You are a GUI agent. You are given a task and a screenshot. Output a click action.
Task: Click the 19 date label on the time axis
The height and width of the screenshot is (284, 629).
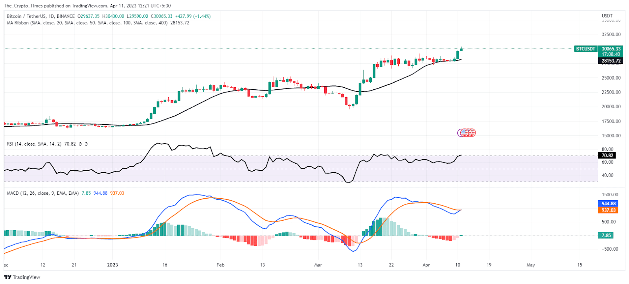[x=489, y=265]
